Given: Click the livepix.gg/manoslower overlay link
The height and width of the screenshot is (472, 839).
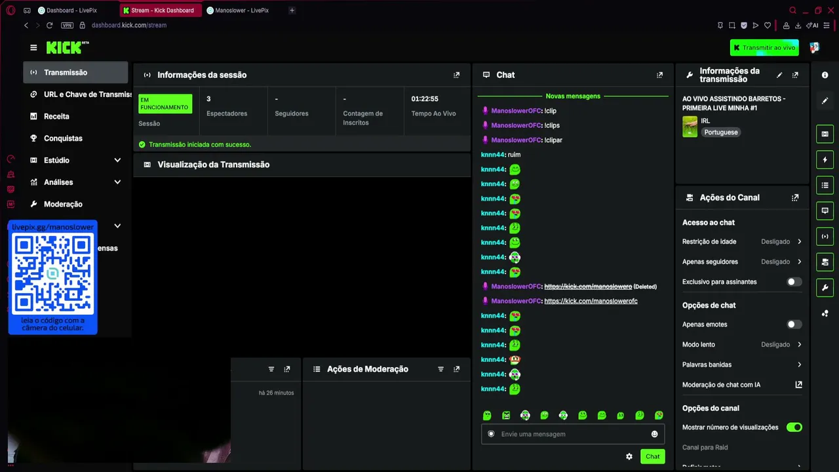Looking at the screenshot, I should point(53,227).
